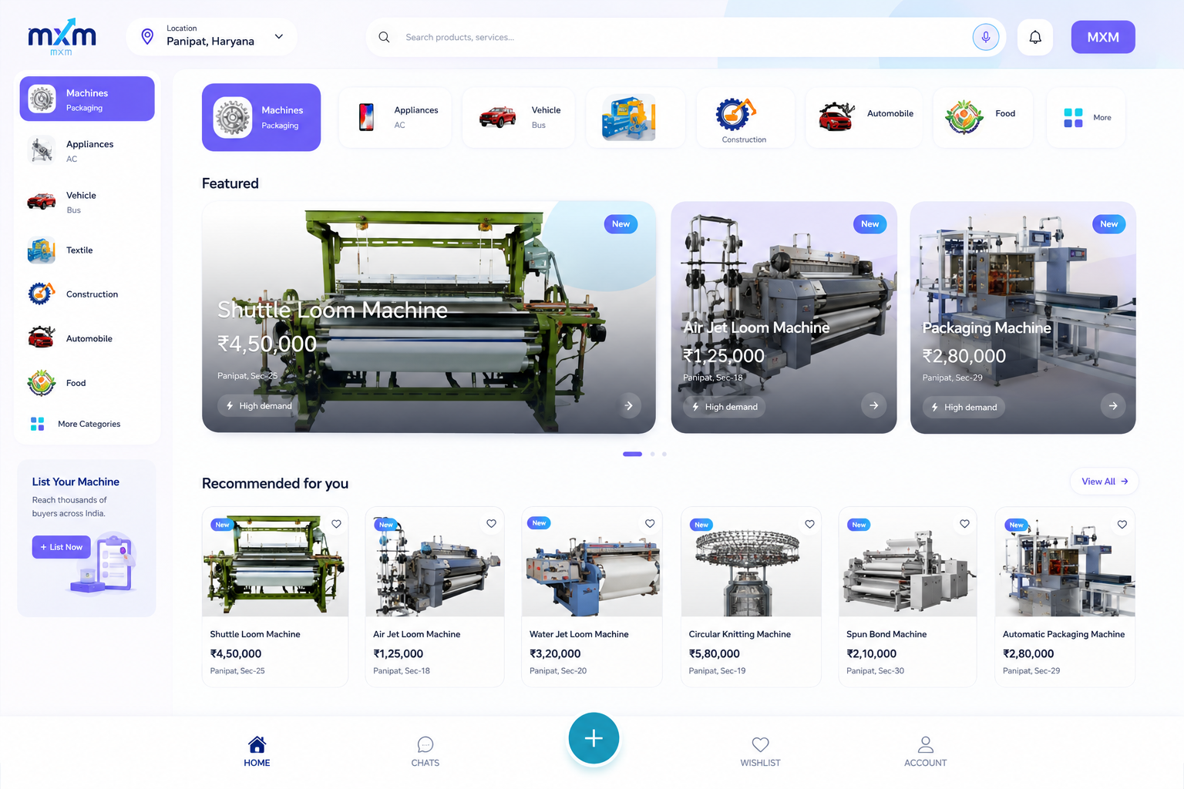Click Spun Bond Machine title text
The image size is (1184, 789).
coord(886,634)
